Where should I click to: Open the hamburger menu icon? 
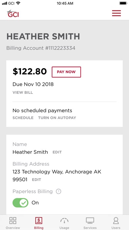tap(116, 13)
